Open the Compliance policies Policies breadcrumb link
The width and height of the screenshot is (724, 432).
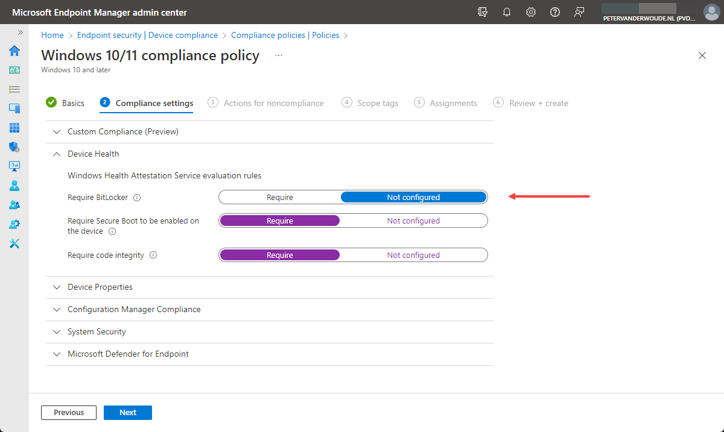287,35
